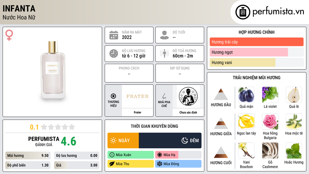309x174 pixels.
Task: Click the sun icon beside Mùa Hạ
Action: coord(160,155)
